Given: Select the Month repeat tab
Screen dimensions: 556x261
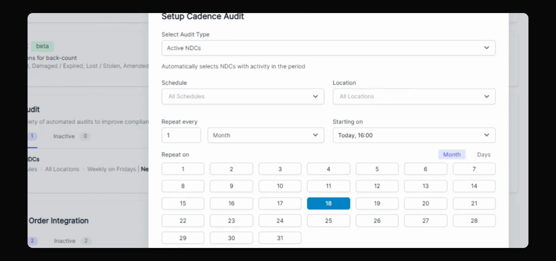Looking at the screenshot, I should [452, 154].
